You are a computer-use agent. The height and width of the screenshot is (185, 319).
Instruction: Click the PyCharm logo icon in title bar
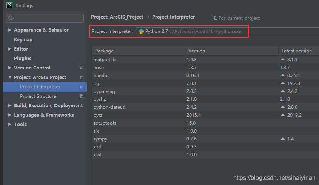click(x=9, y=5)
